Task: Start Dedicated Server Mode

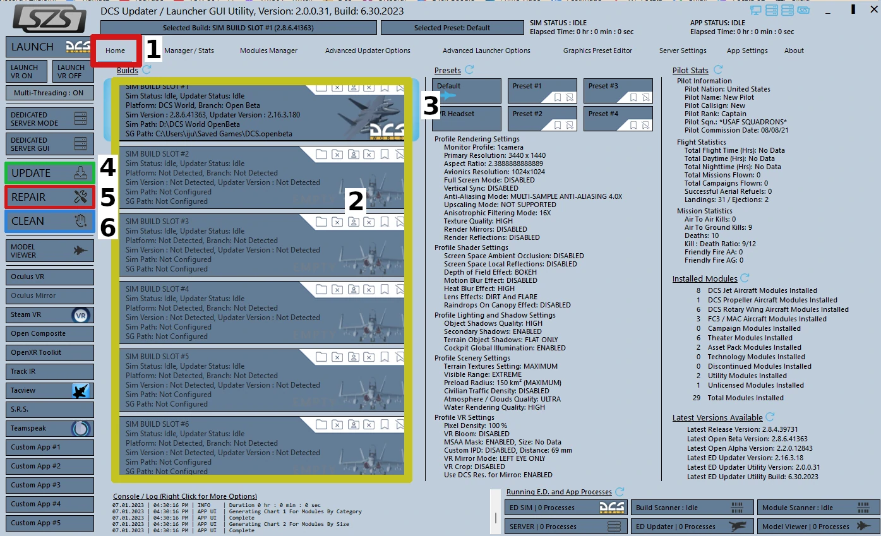Action: 49,119
